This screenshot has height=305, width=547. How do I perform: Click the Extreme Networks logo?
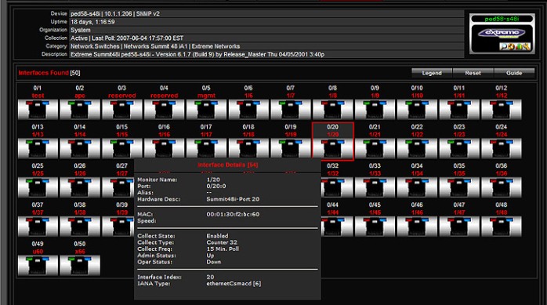502,33
